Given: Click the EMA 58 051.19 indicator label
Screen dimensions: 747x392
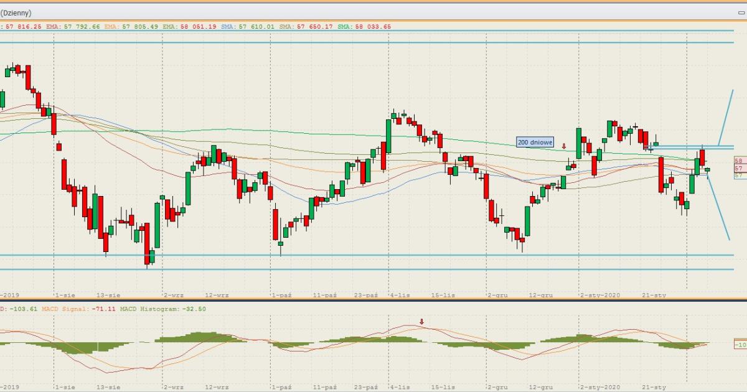Looking at the screenshot, I should click(190, 27).
